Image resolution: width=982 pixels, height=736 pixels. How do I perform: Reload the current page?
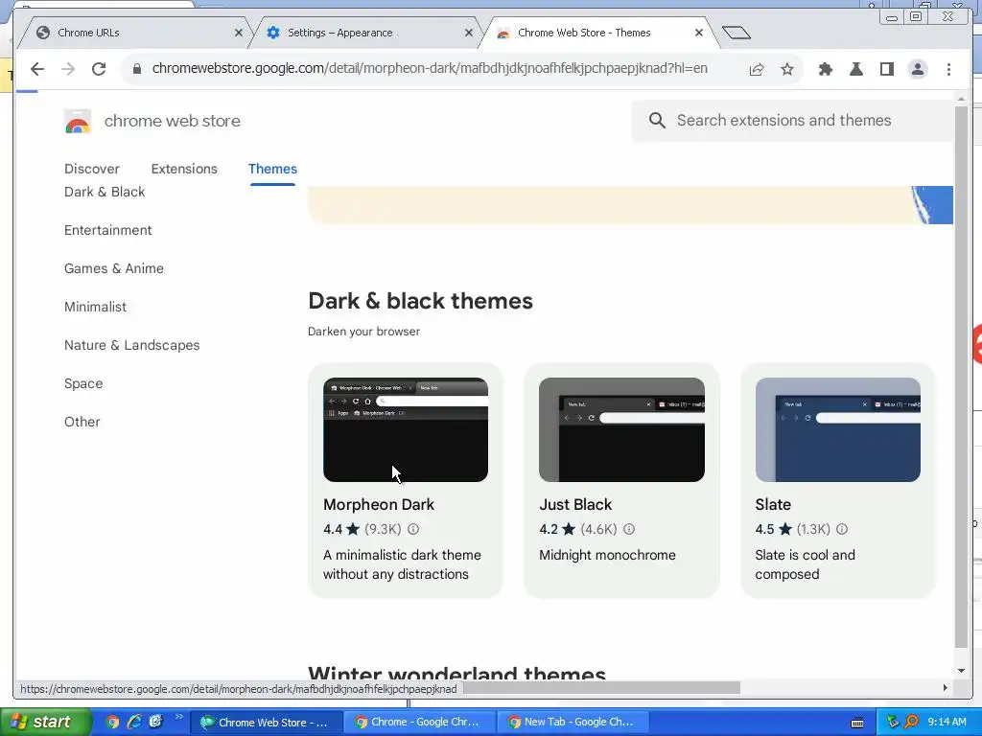[x=99, y=69]
